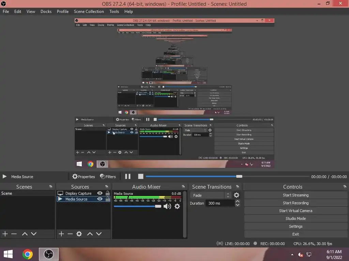This screenshot has width=349, height=261.
Task: Remove selected scene with minus icon
Action: pos(14,234)
